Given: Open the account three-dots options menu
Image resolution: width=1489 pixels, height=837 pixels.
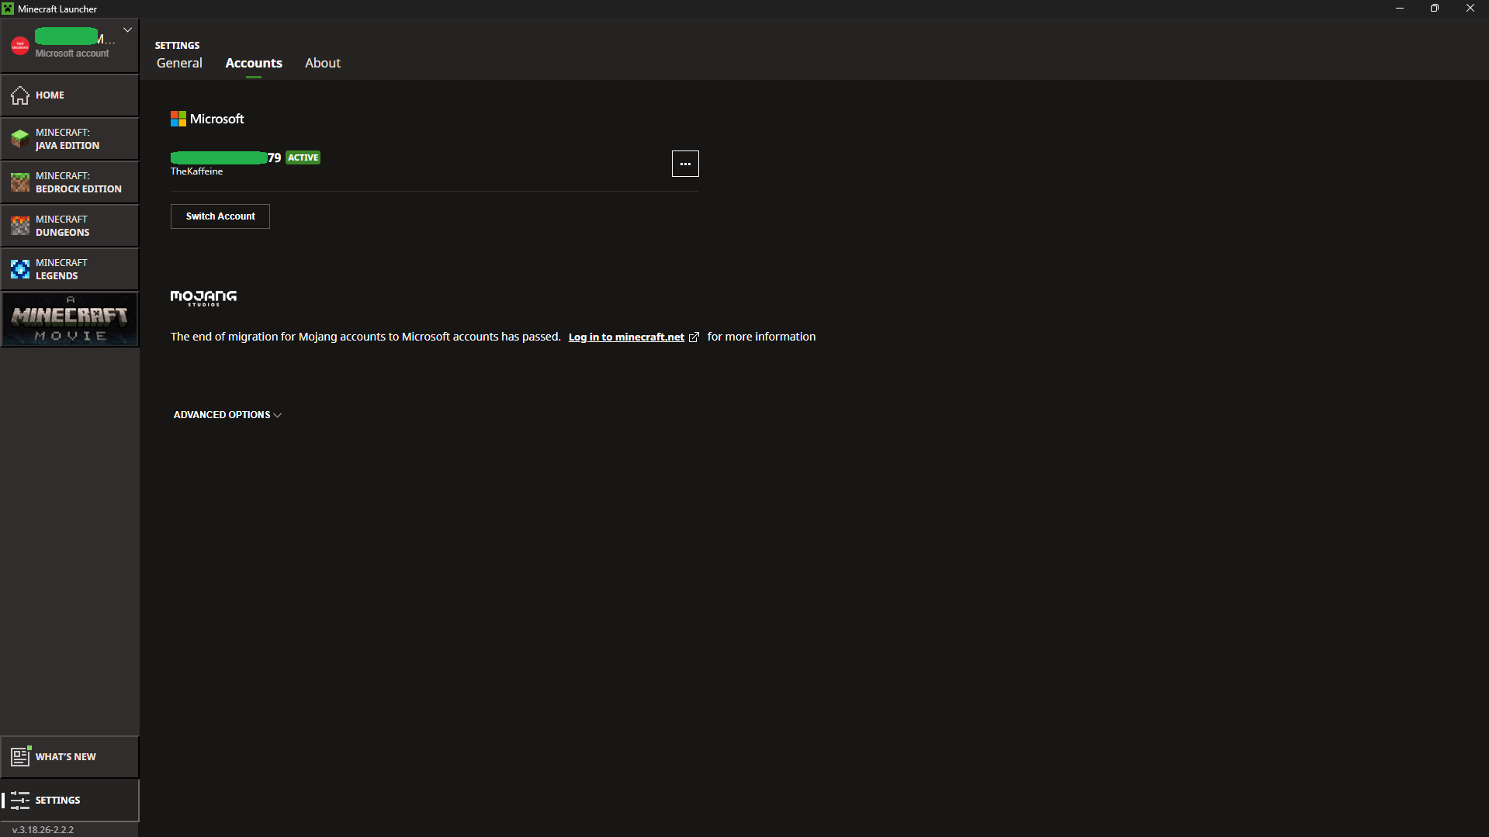Looking at the screenshot, I should click(685, 164).
